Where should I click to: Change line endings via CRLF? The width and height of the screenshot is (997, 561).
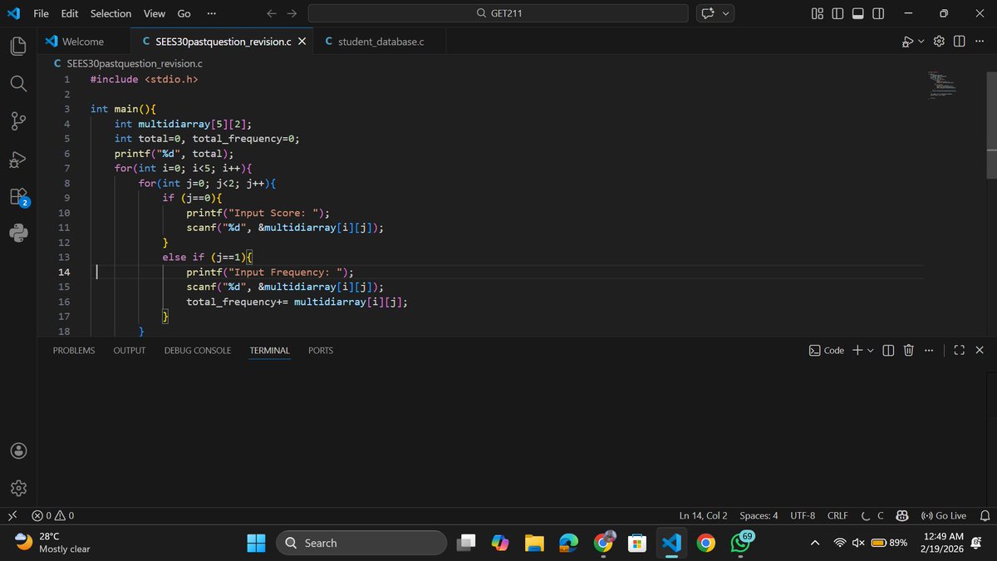[x=837, y=516]
